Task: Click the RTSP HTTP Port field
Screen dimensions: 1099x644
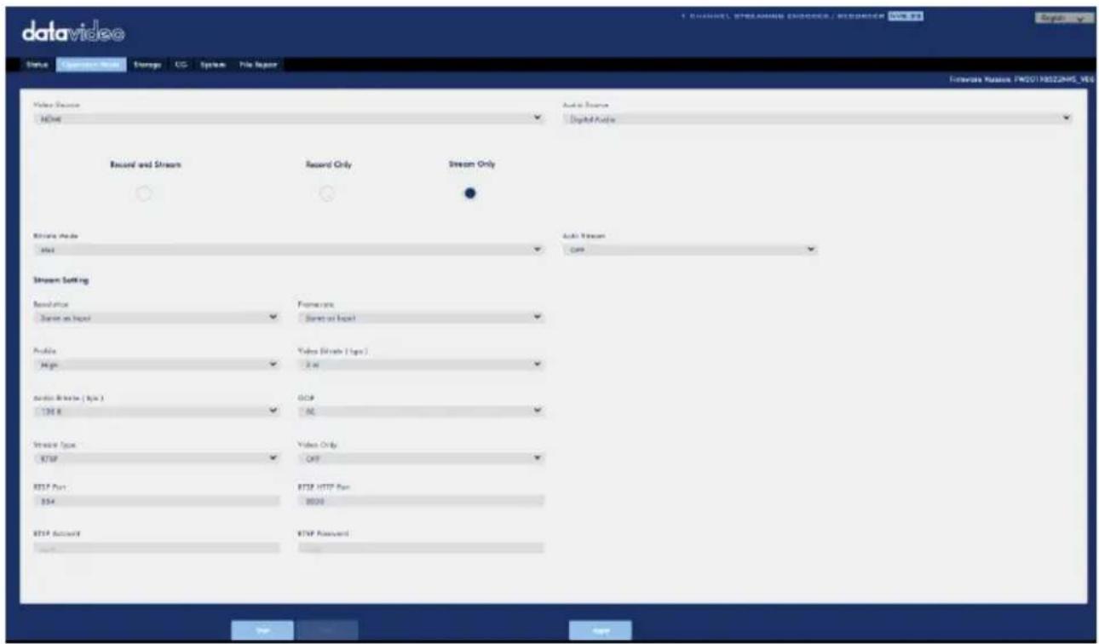Action: coord(421,502)
